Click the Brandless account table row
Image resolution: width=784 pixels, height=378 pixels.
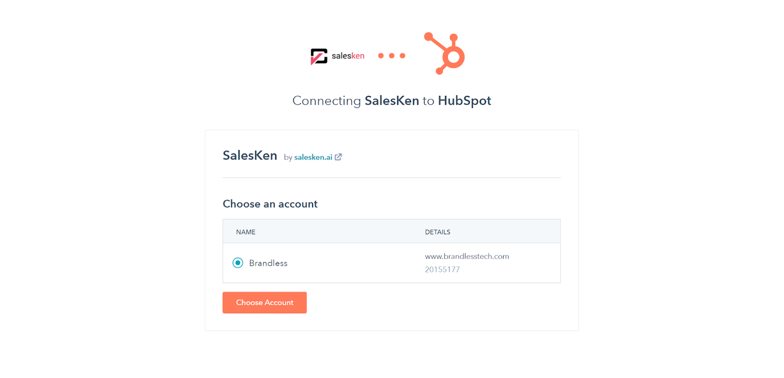[392, 263]
